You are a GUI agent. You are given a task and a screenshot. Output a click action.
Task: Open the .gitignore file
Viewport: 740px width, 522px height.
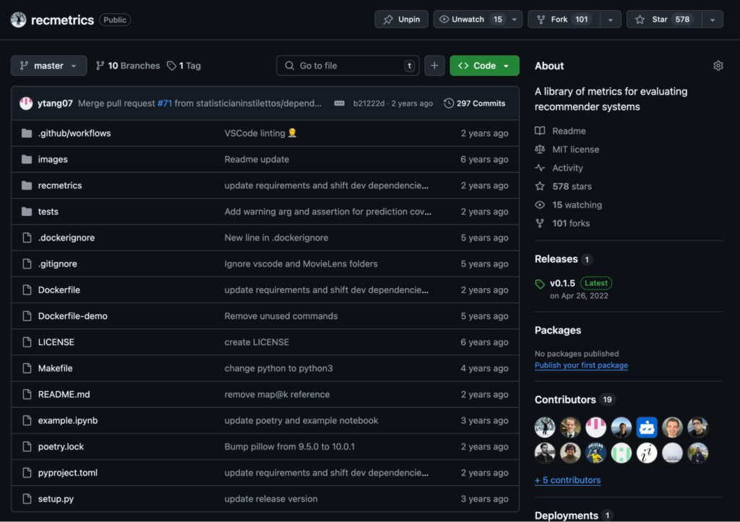58,264
